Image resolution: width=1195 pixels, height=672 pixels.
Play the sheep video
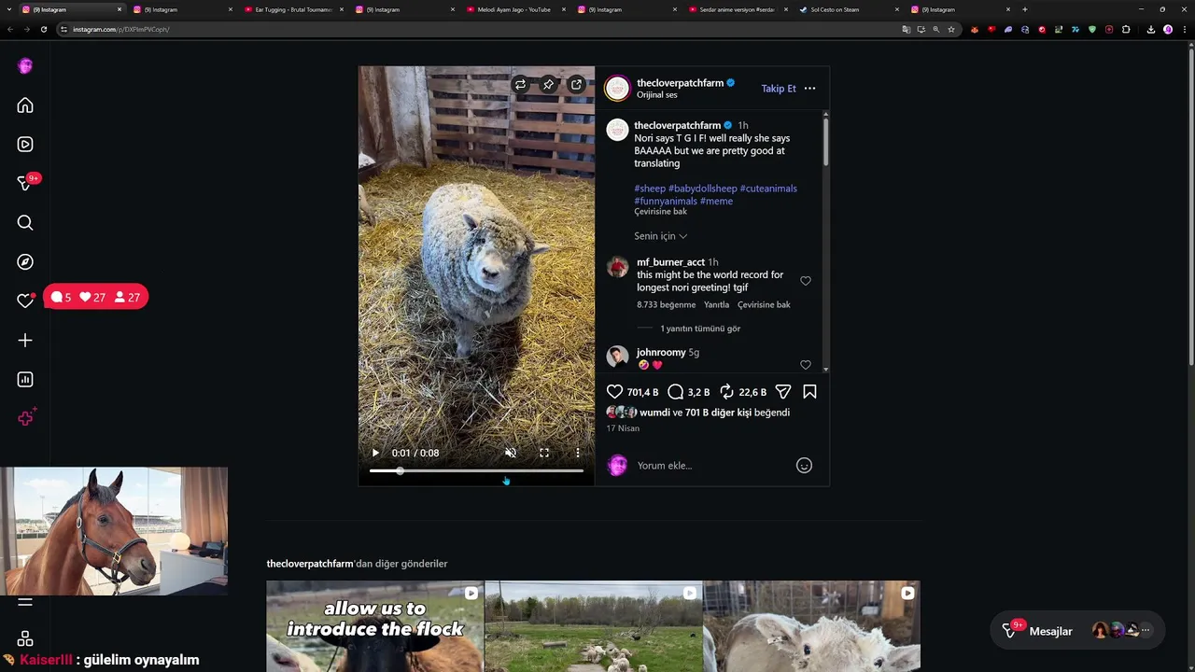pos(375,453)
